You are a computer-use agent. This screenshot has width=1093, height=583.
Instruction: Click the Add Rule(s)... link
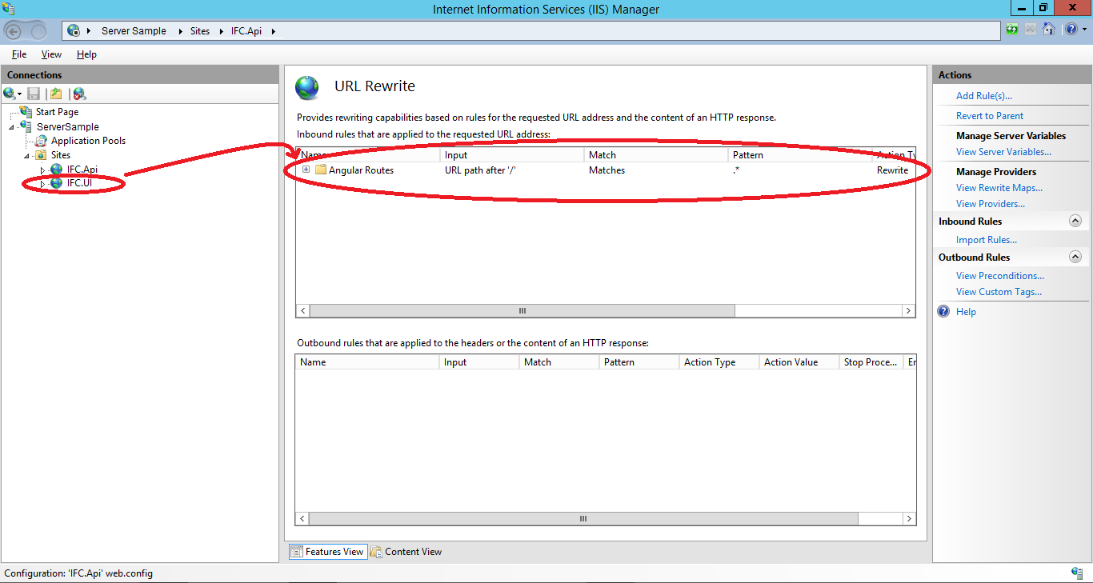984,95
